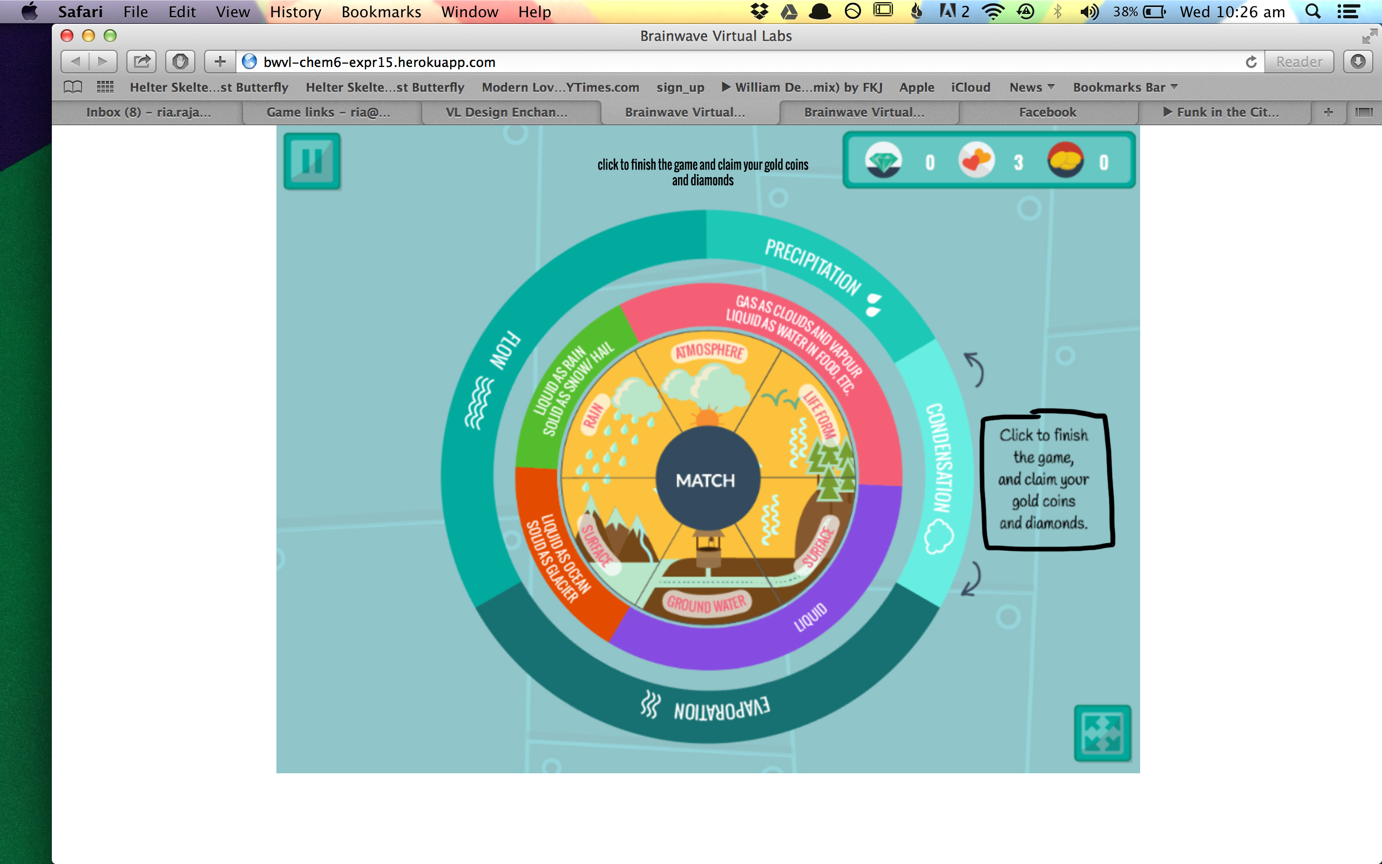Open a new tab with plus button
1382x864 pixels.
pos(1329,112)
